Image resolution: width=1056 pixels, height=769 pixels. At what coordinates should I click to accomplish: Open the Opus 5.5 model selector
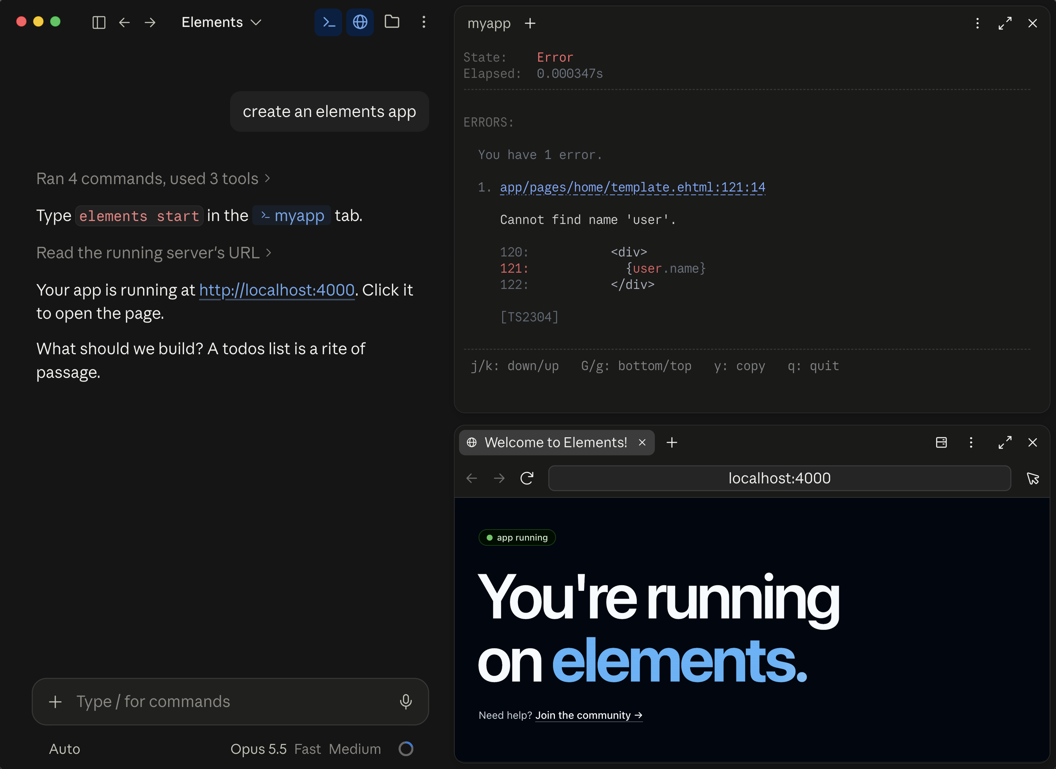point(258,749)
